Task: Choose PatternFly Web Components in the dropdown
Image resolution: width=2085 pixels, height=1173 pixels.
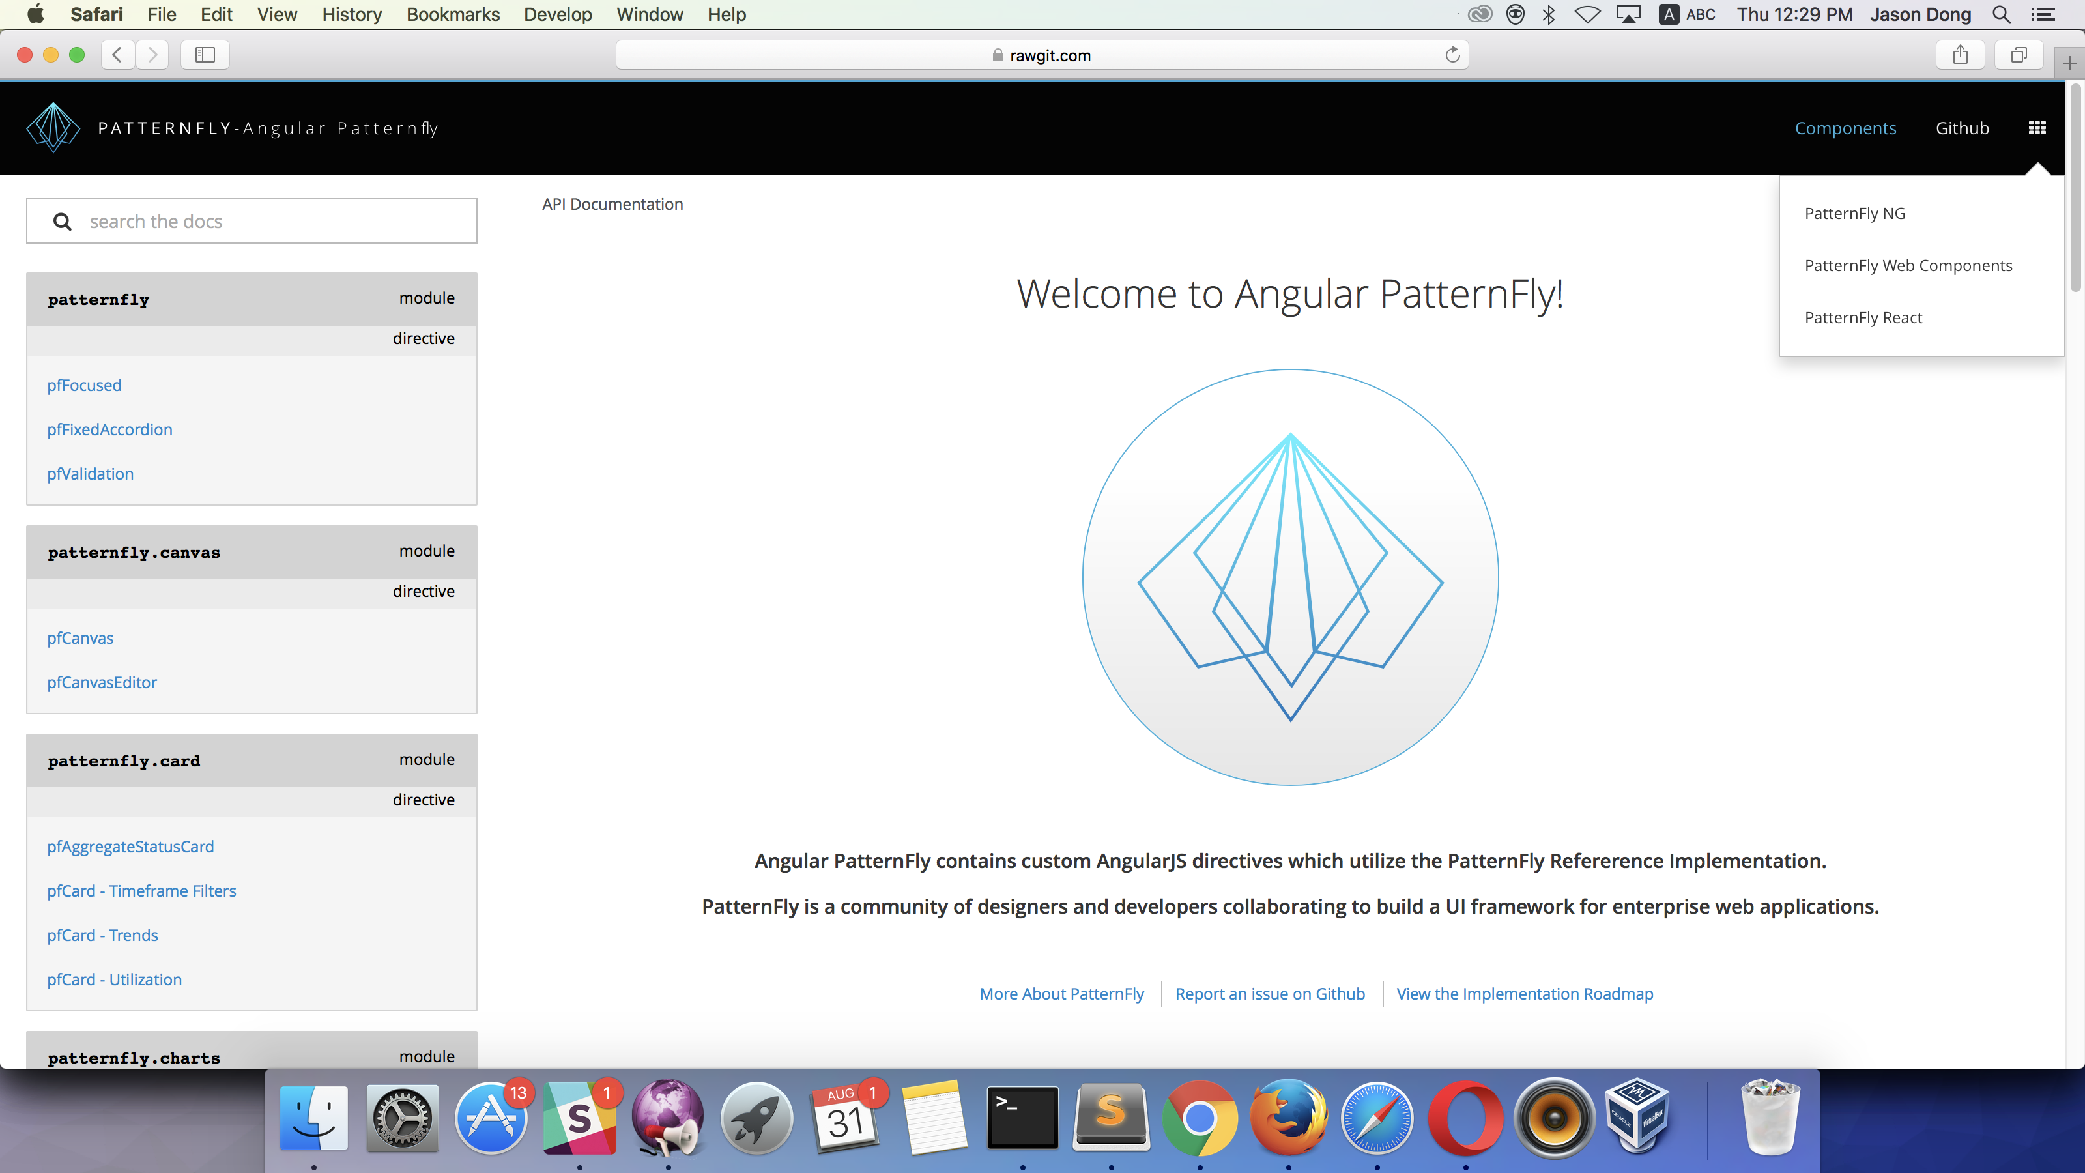Action: [x=1908, y=265]
